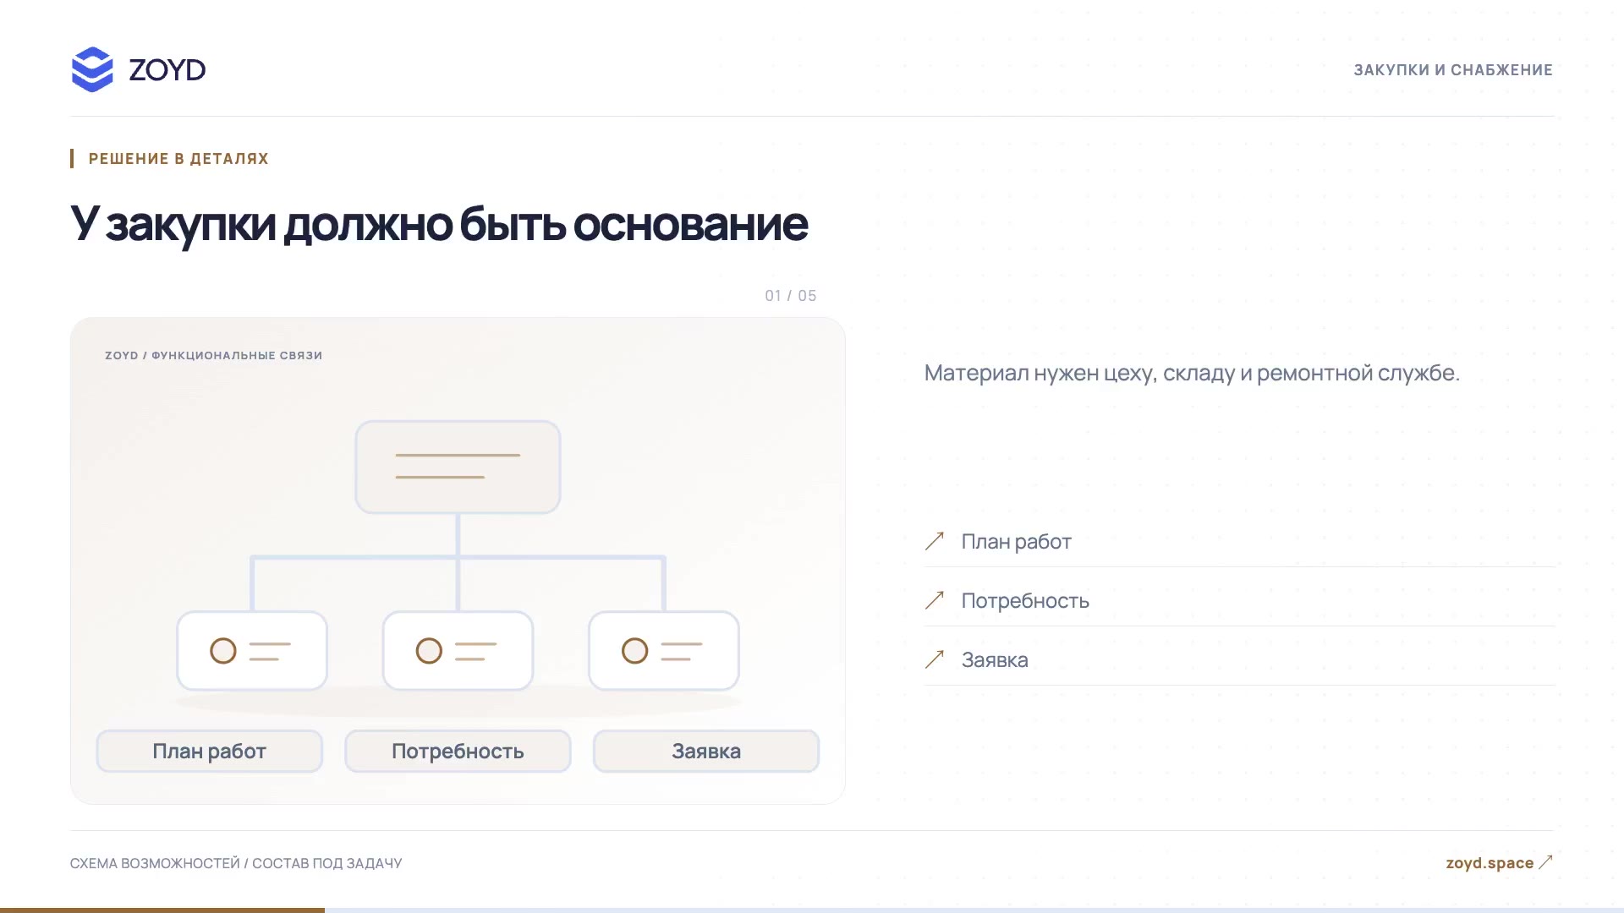Click the План работ button under diagram
Image resolution: width=1624 pixels, height=913 pixels.
click(210, 751)
